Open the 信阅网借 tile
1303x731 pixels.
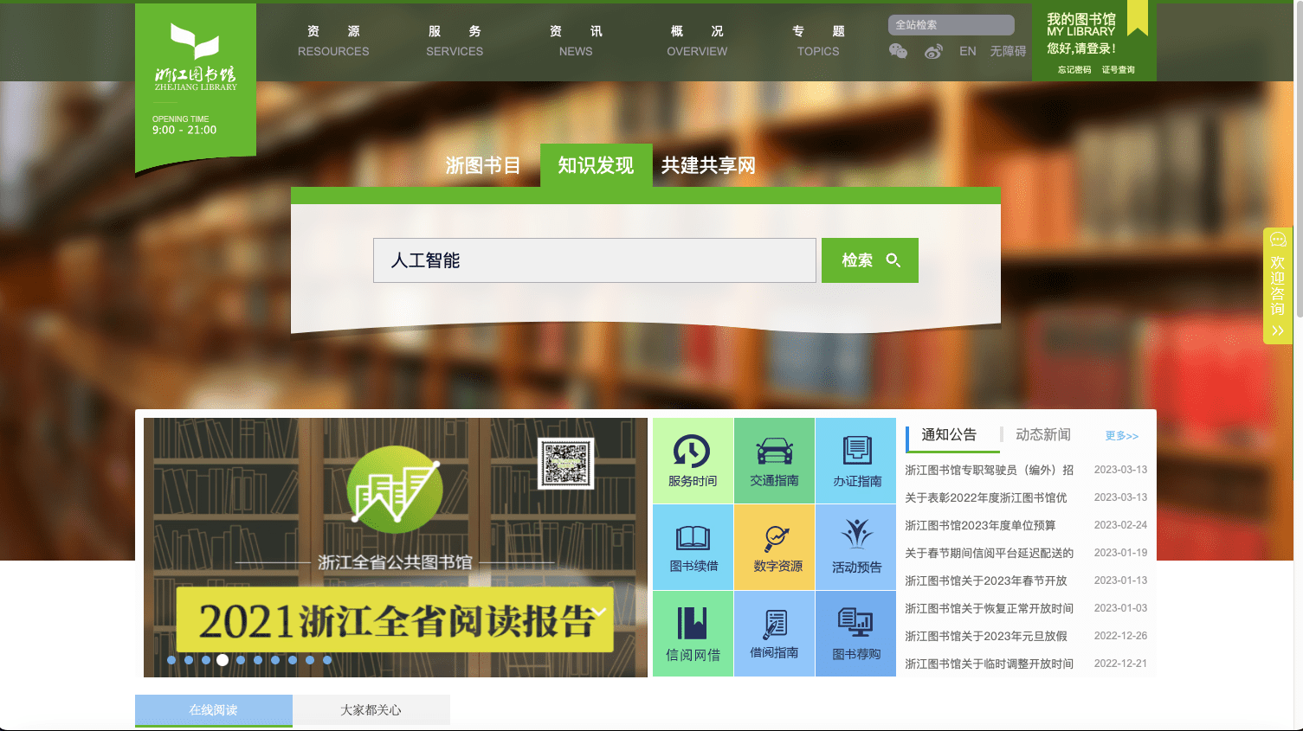pos(693,633)
